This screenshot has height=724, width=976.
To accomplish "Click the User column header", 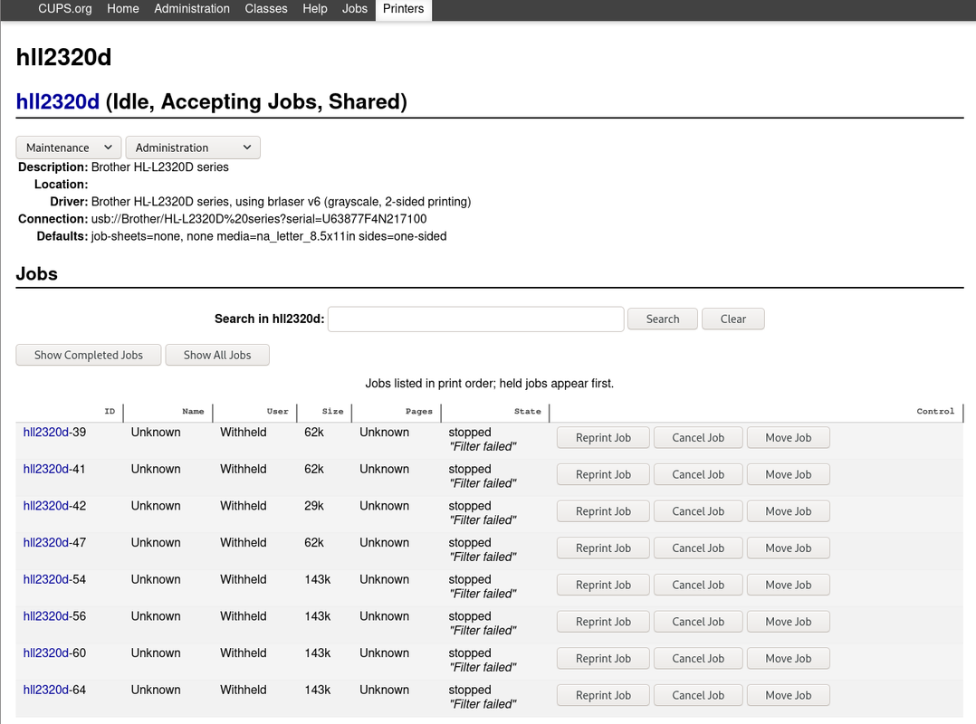I will tap(278, 411).
